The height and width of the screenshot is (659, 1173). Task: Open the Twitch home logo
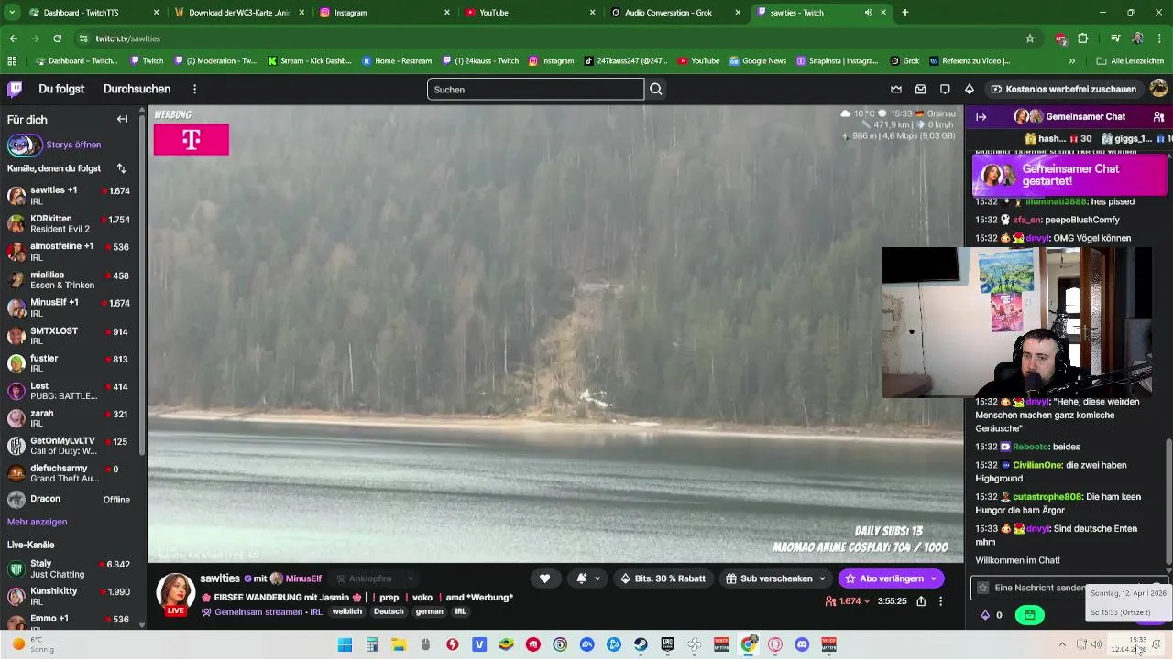tap(15, 89)
